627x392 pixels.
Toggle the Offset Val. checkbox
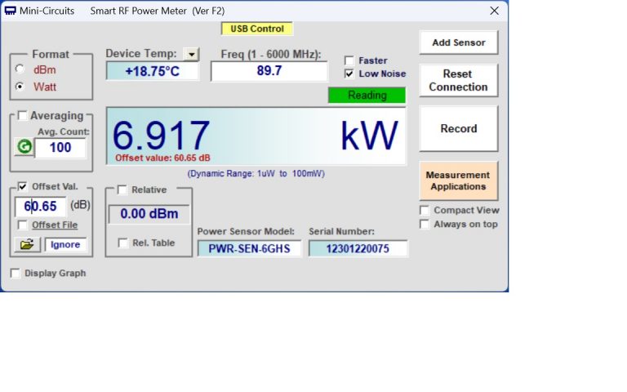click(23, 186)
